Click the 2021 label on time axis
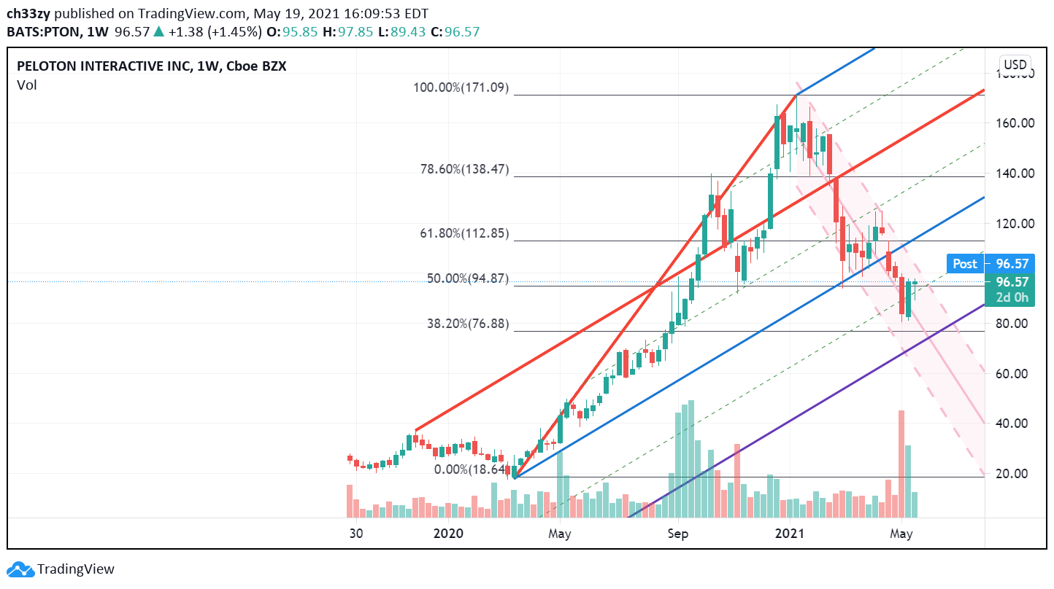 point(789,533)
